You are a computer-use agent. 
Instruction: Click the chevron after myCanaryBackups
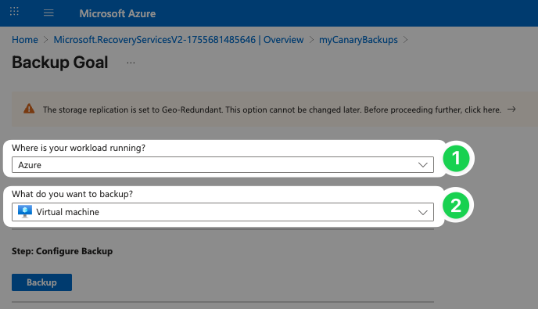tap(406, 40)
